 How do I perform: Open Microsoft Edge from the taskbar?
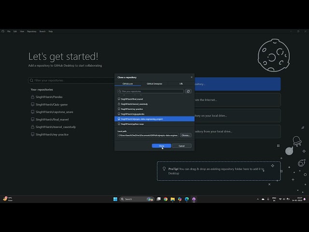point(187,199)
